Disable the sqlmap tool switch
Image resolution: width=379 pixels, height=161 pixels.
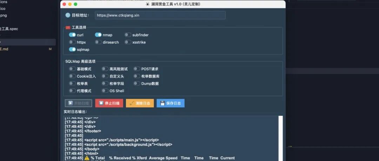tap(72, 49)
